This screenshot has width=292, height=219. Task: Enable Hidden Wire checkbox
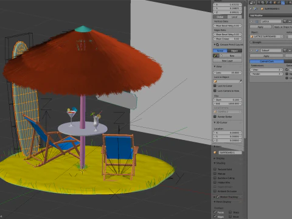[x=215, y=182]
